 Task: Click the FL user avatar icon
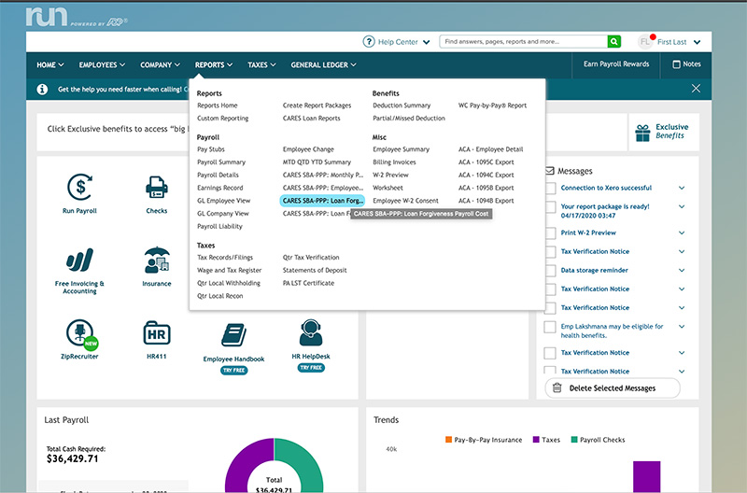645,42
